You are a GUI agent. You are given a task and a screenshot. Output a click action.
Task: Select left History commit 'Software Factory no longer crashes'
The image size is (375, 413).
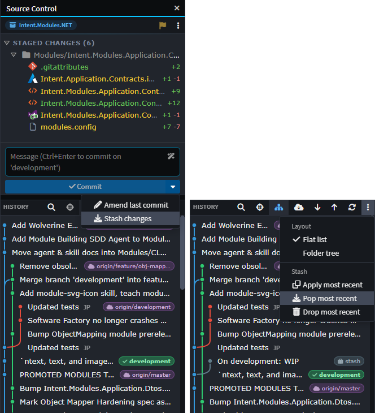click(97, 321)
